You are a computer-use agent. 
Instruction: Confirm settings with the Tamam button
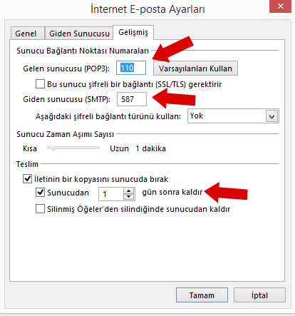(x=202, y=295)
